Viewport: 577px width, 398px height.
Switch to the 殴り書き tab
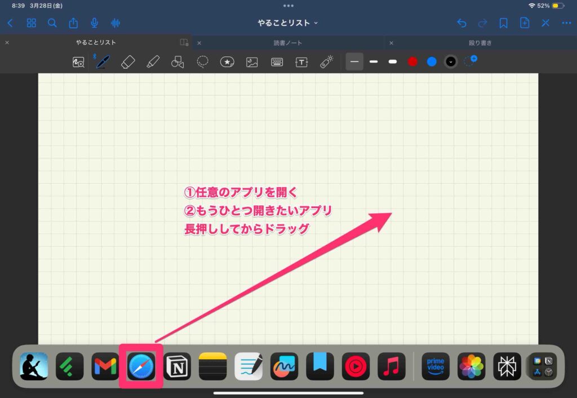481,43
